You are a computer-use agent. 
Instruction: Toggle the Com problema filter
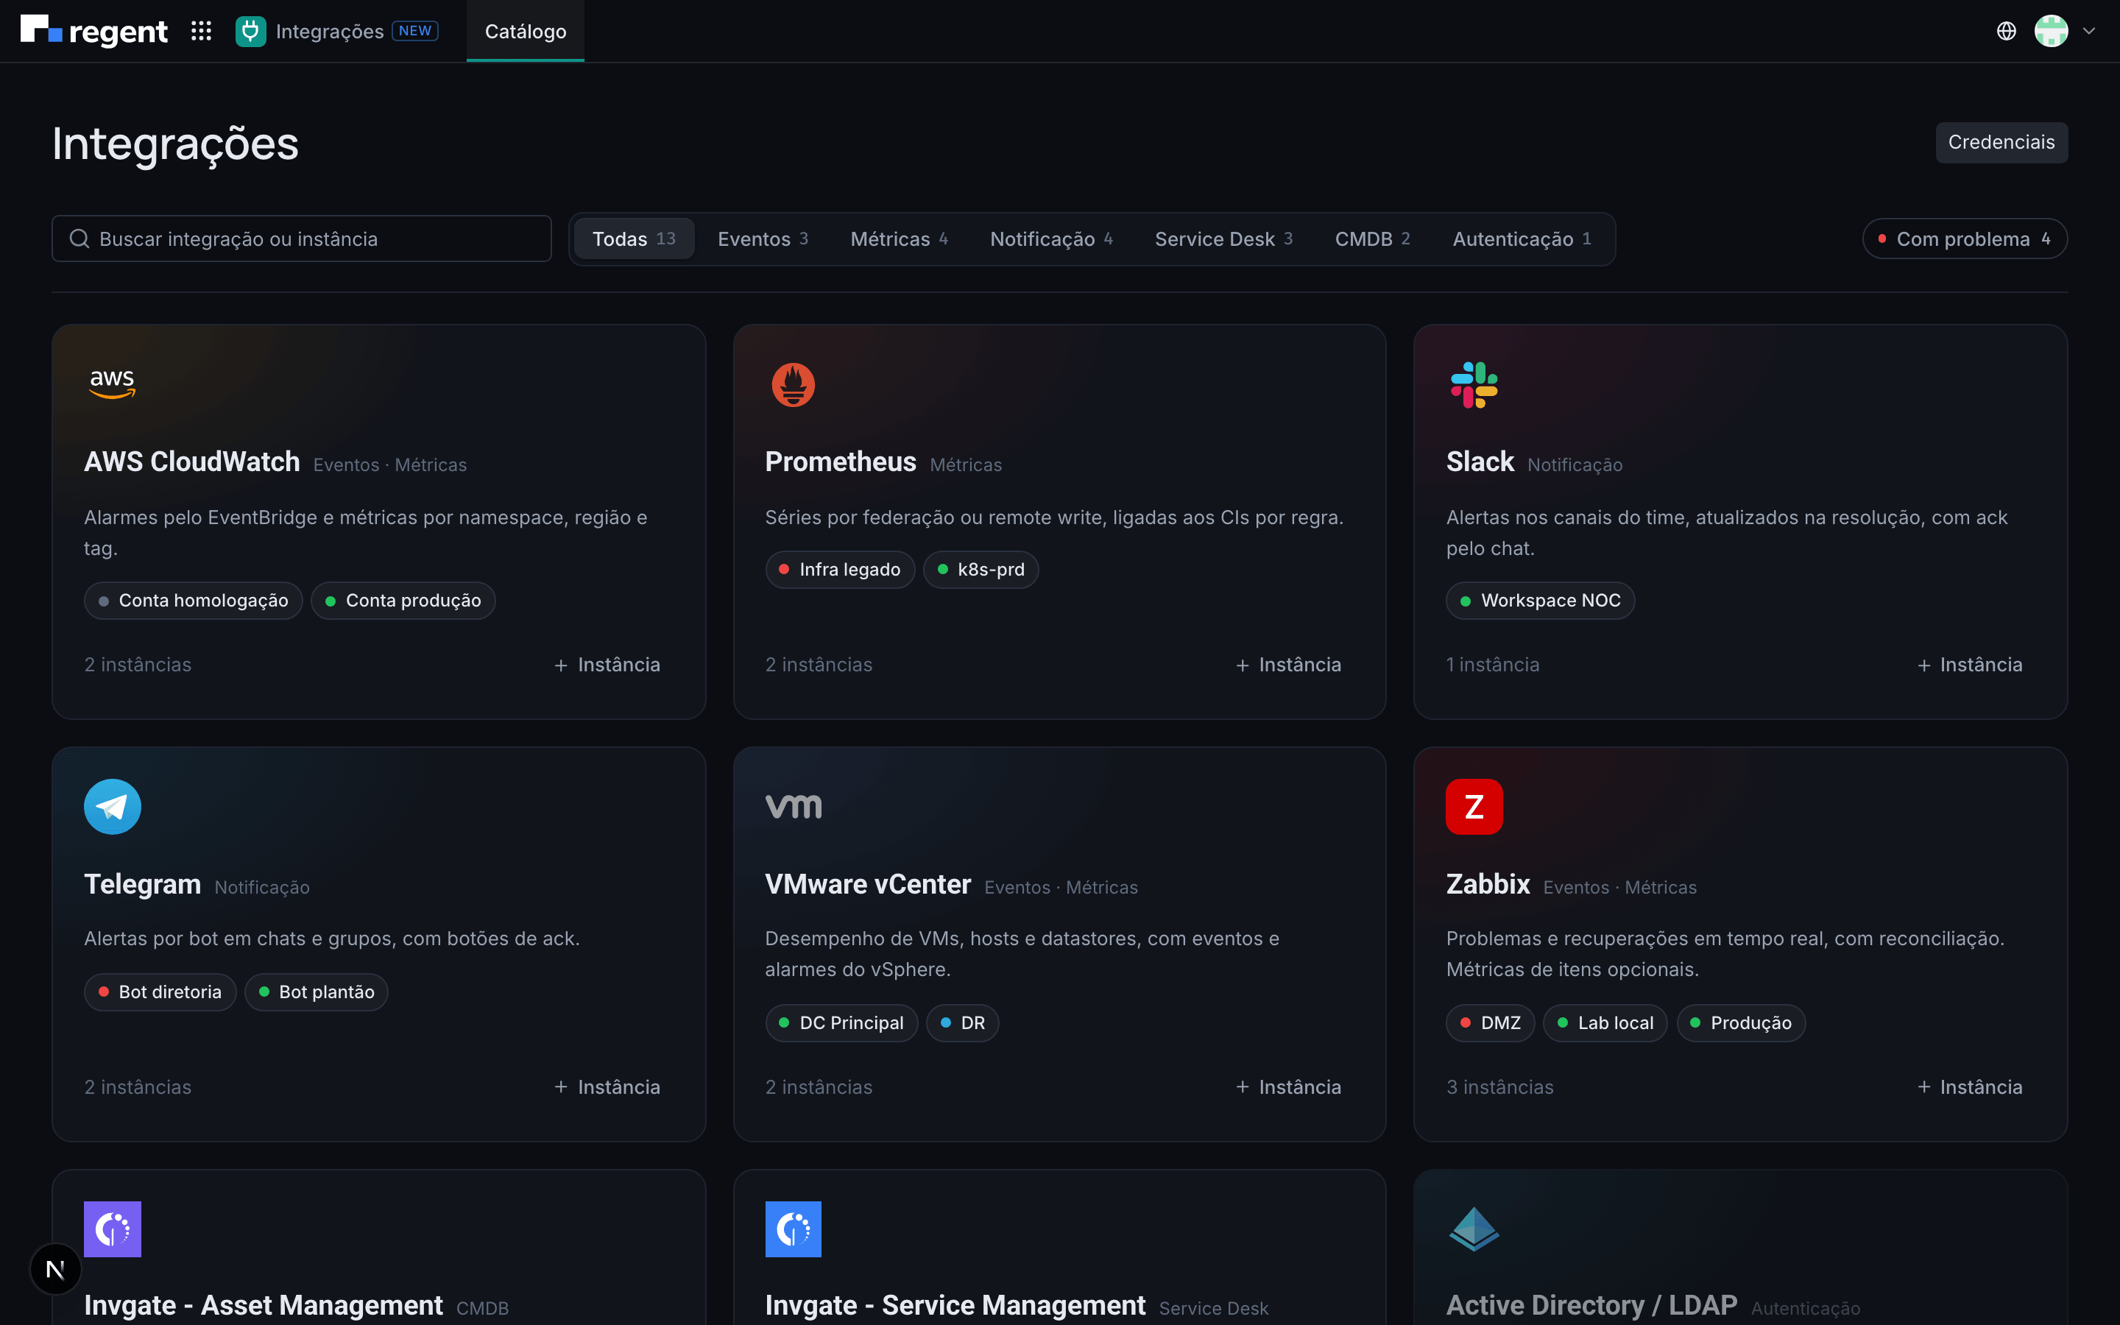pos(1964,239)
